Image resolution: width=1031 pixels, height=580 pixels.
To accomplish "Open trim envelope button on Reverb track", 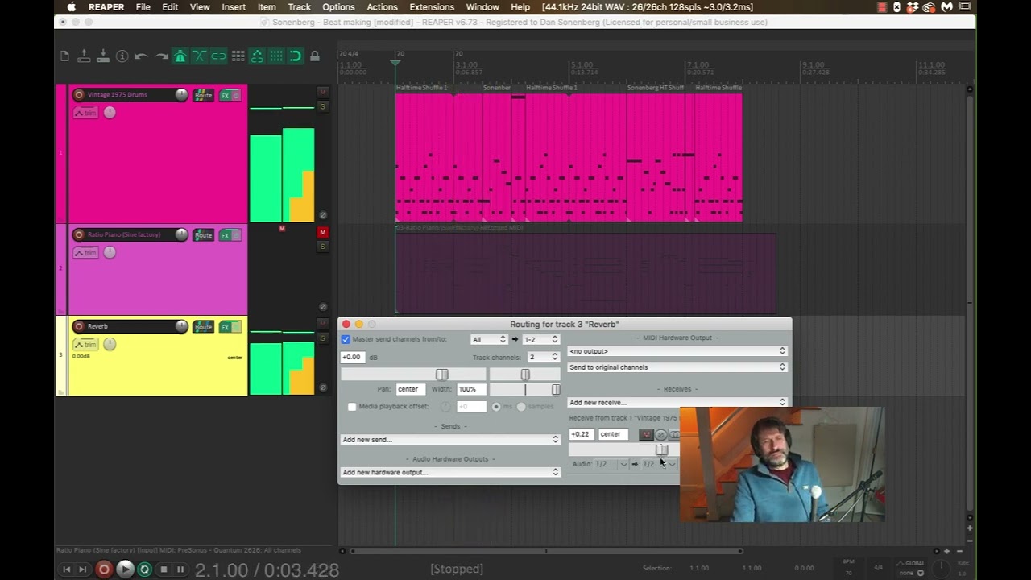I will 85,345.
